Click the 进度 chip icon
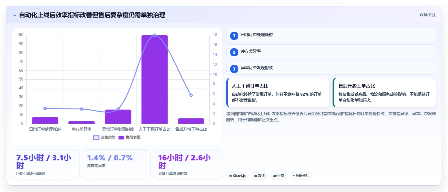The height and width of the screenshot is (192, 448). 275,176
